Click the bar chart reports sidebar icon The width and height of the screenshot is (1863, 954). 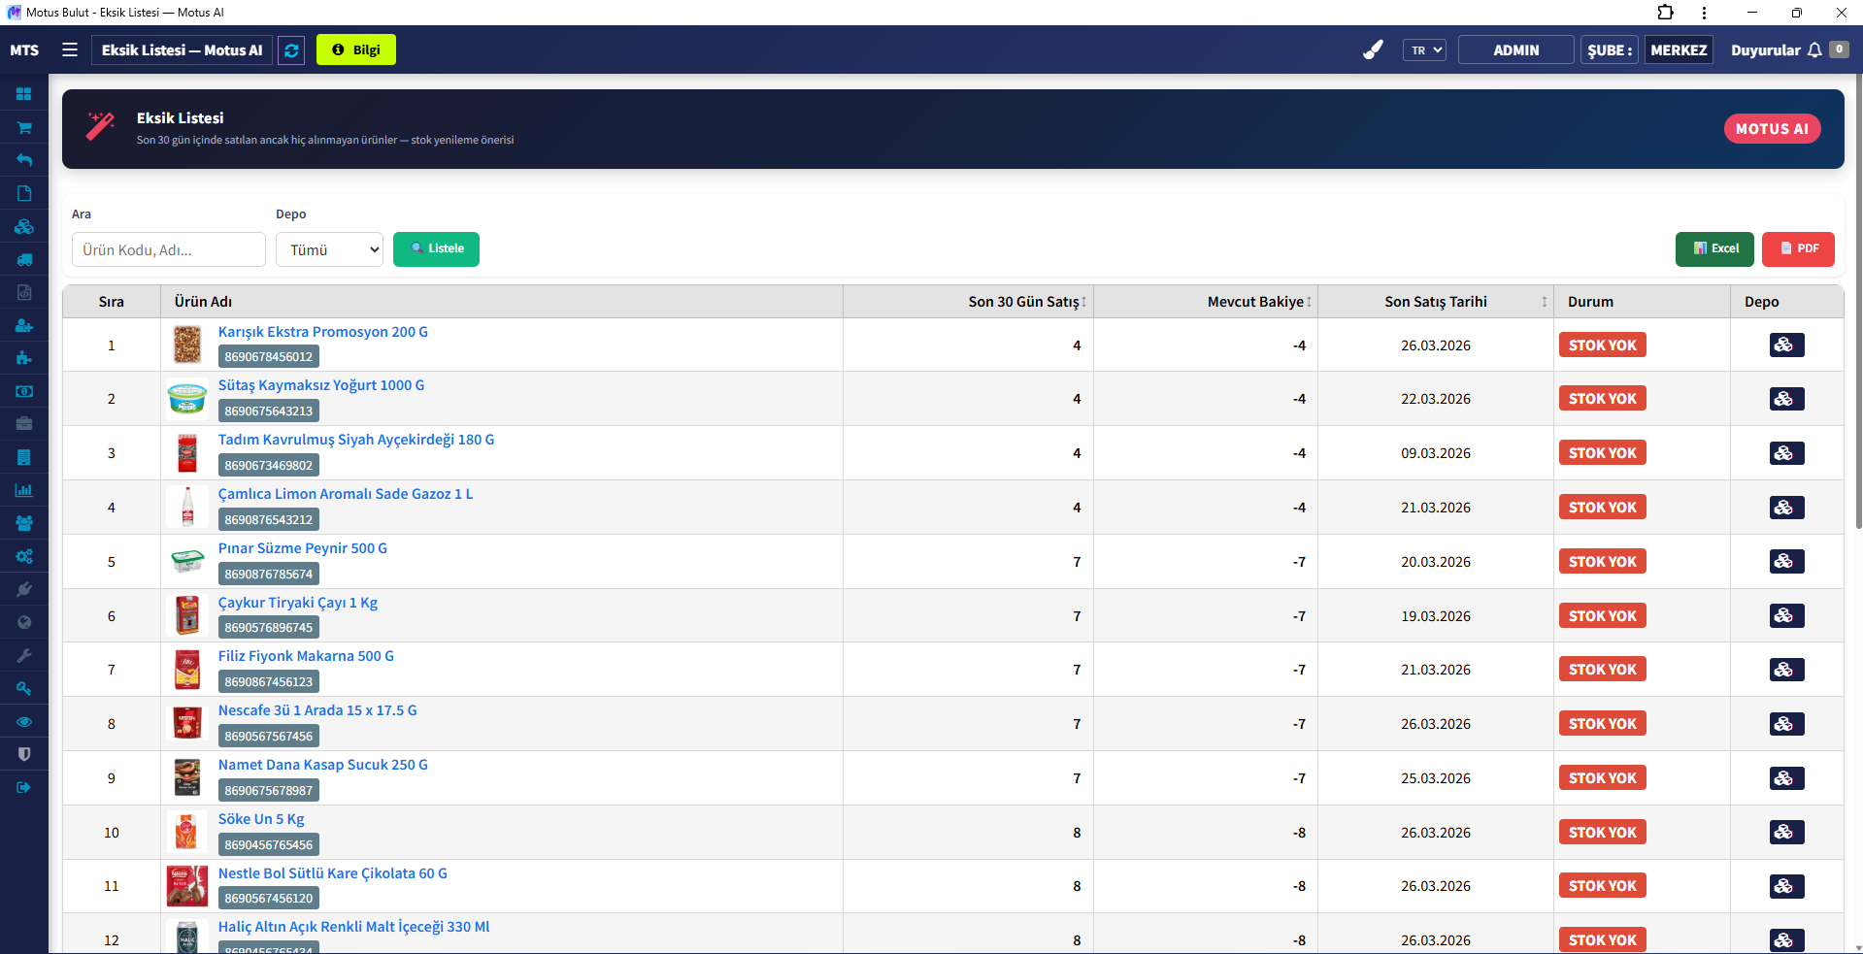click(24, 490)
